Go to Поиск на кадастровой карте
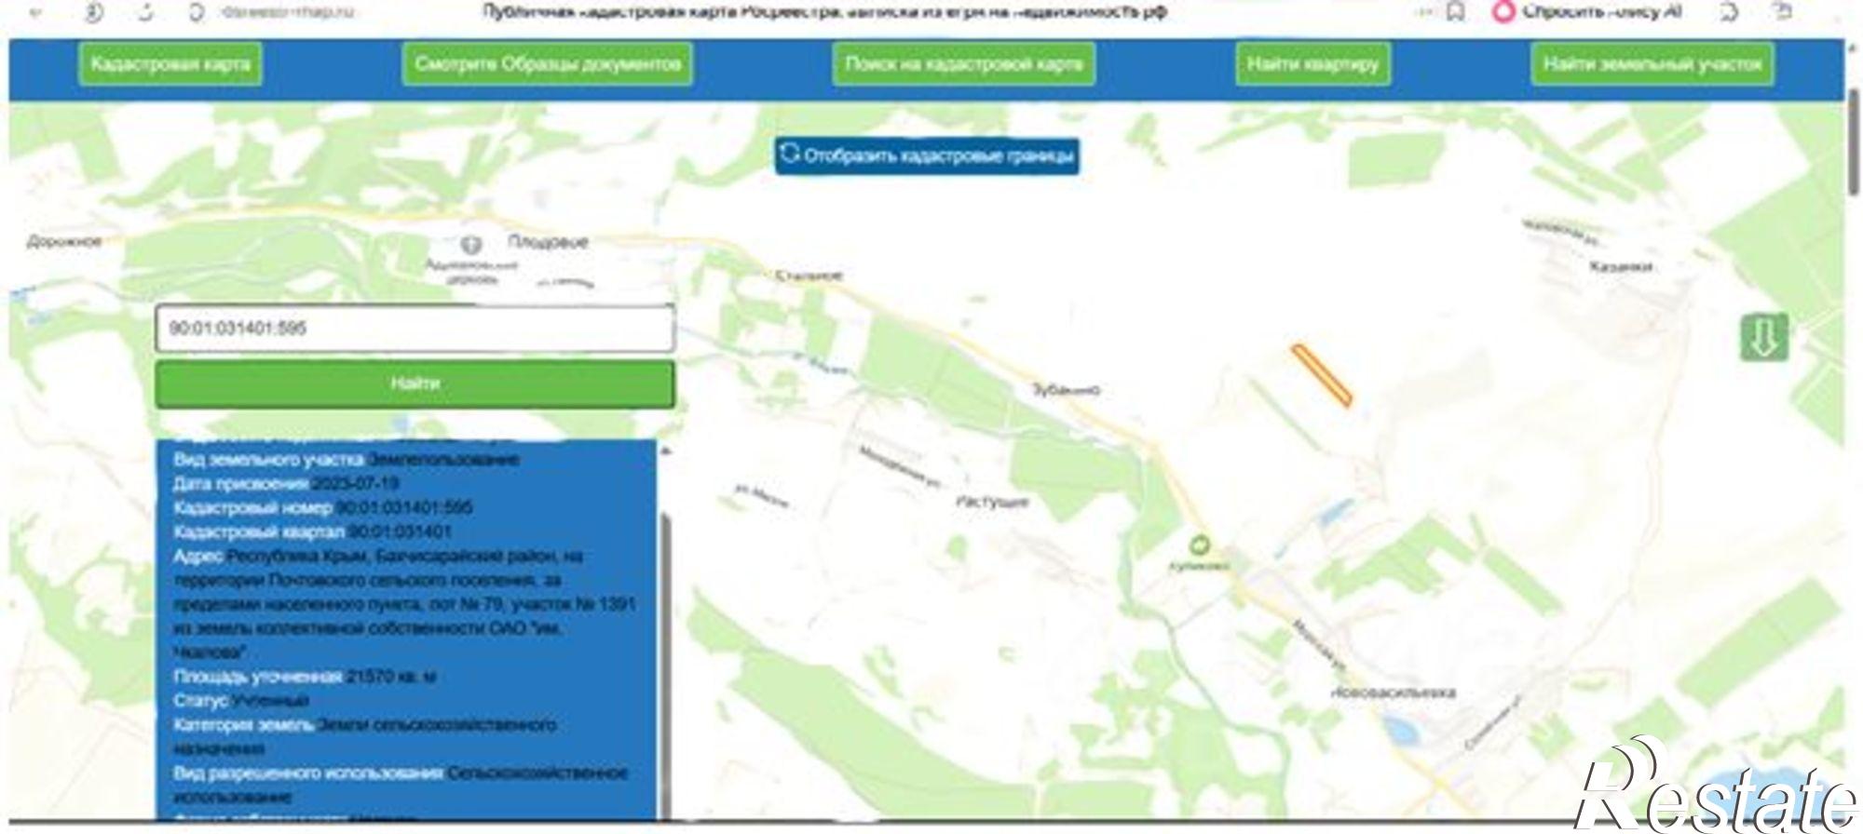Viewport: 1863px width, 834px height. 963,64
